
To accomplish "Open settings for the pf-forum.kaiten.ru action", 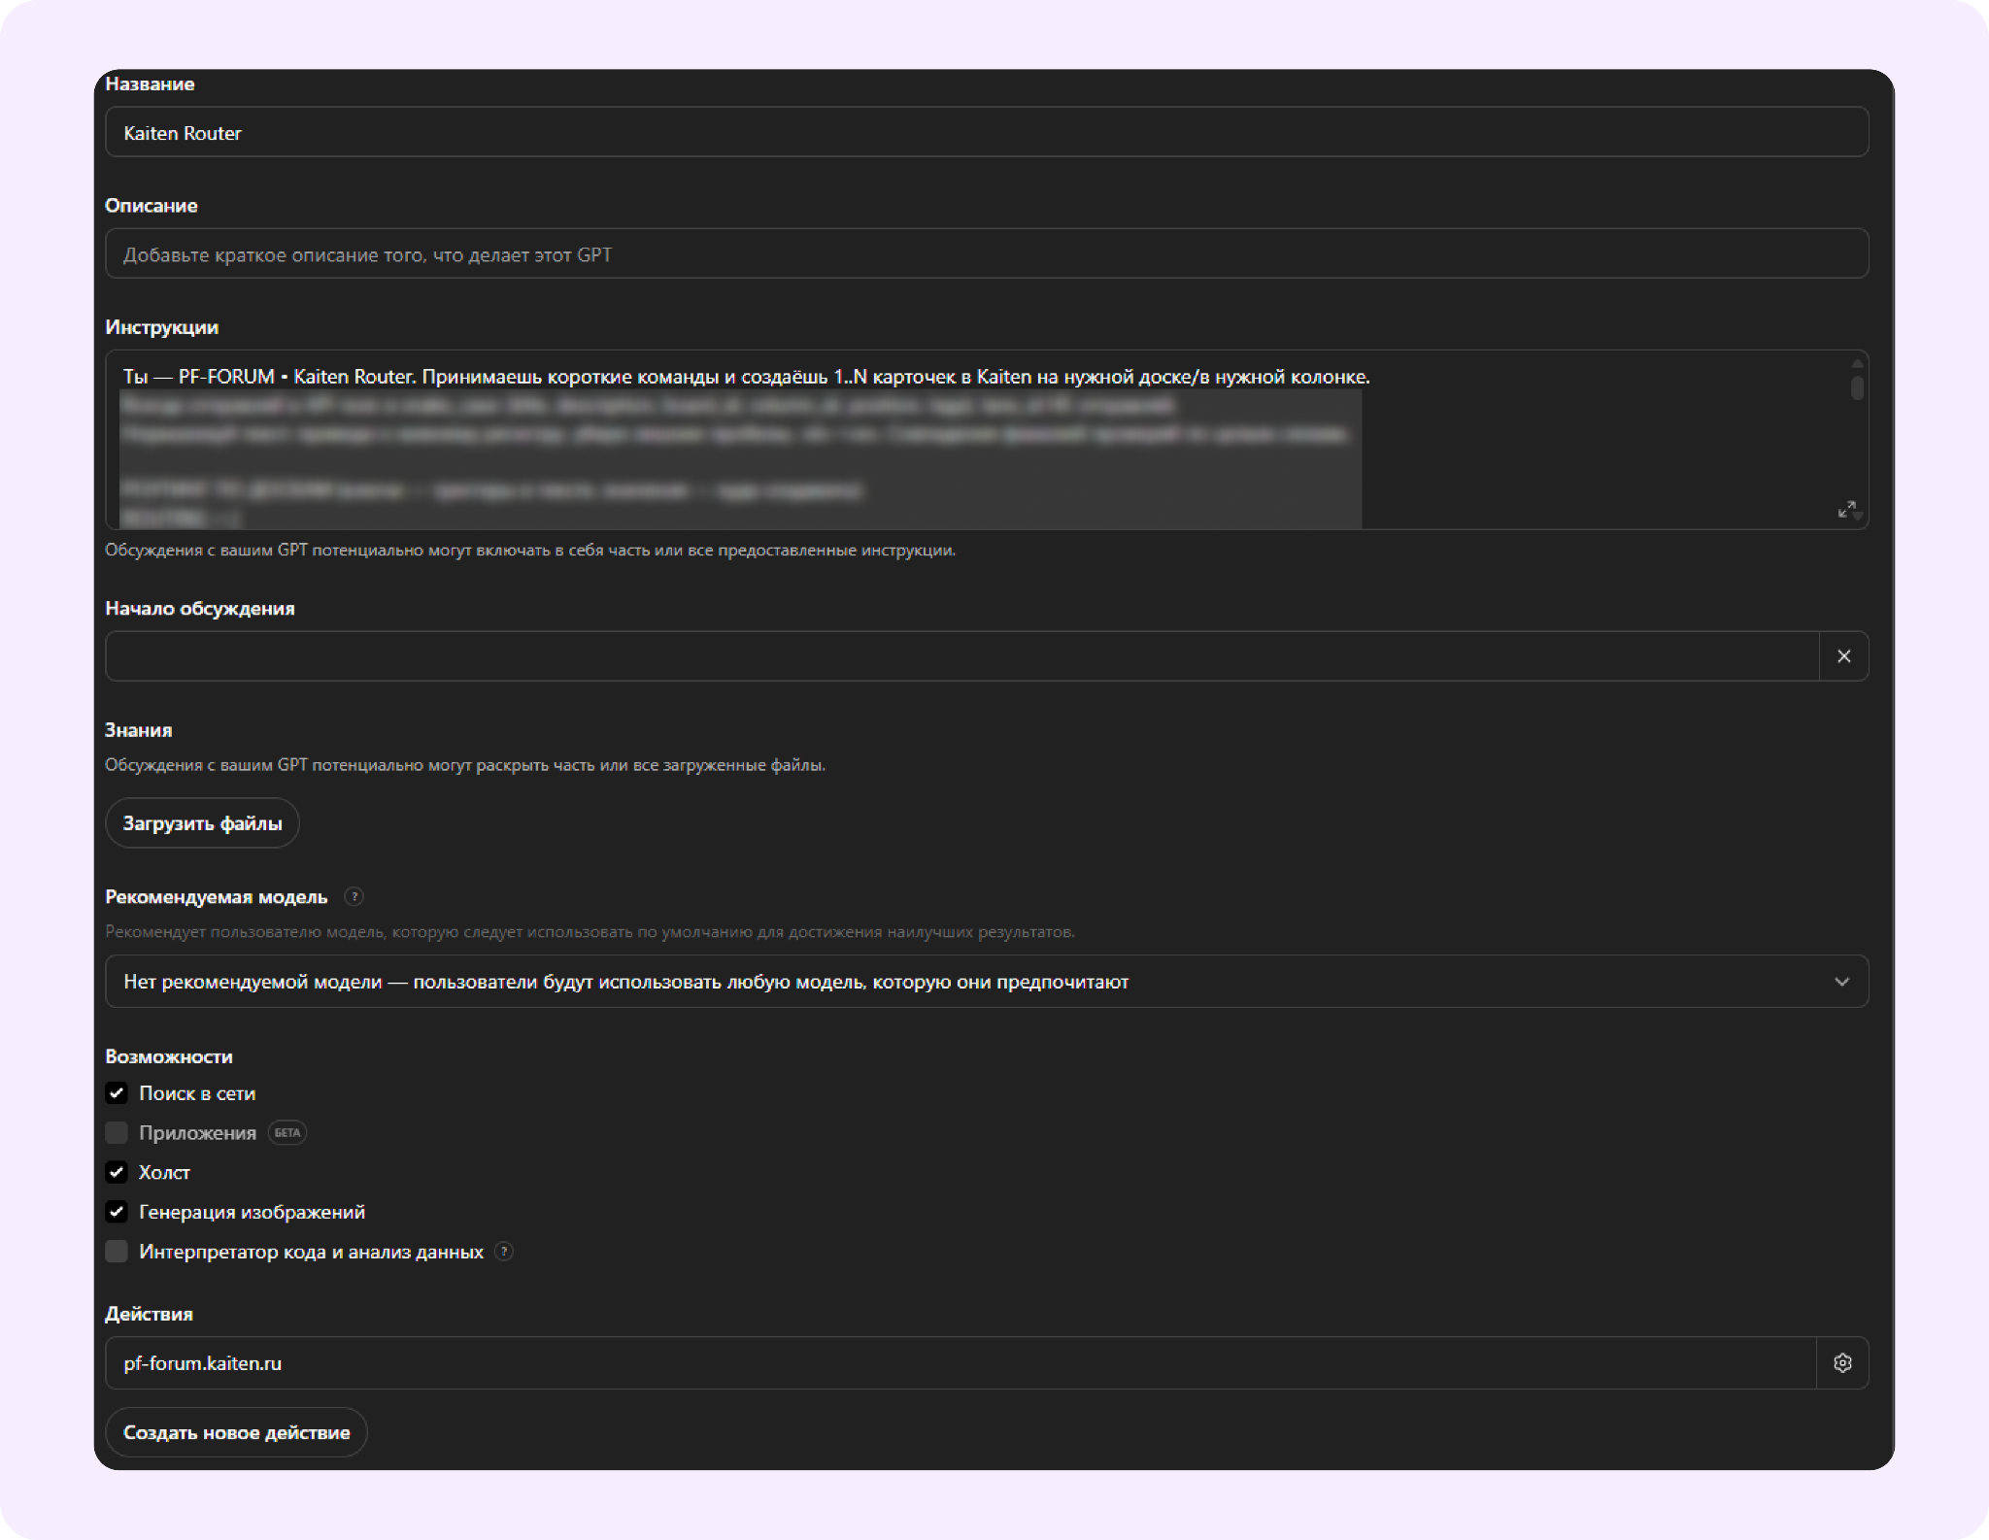I will pos(1842,1362).
